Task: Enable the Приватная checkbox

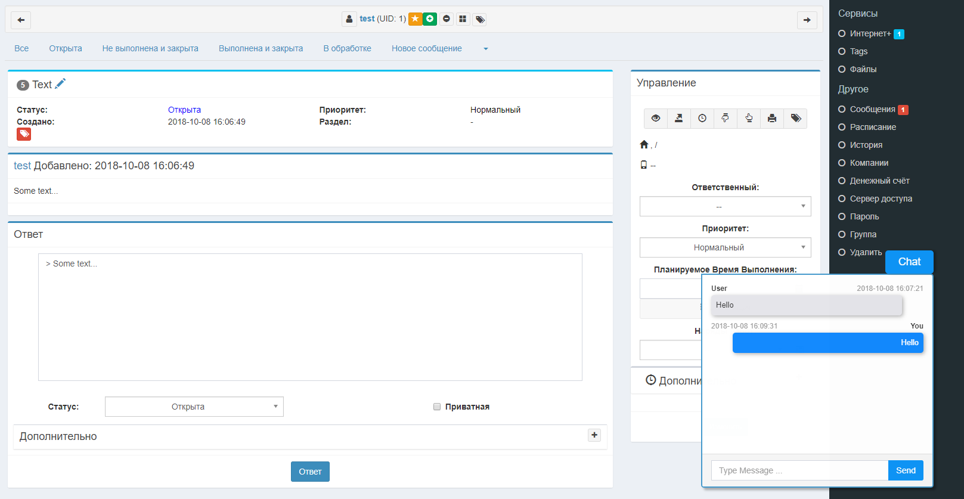Action: tap(437, 407)
